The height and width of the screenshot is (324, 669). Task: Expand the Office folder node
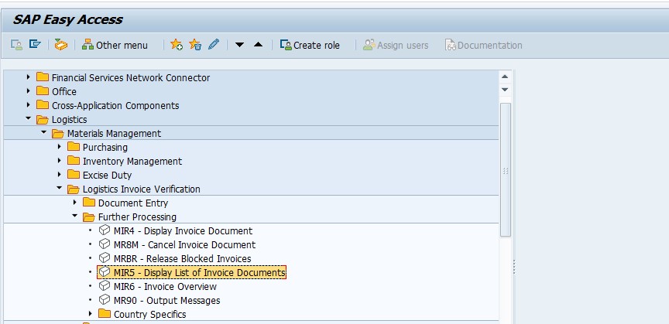tap(28, 91)
